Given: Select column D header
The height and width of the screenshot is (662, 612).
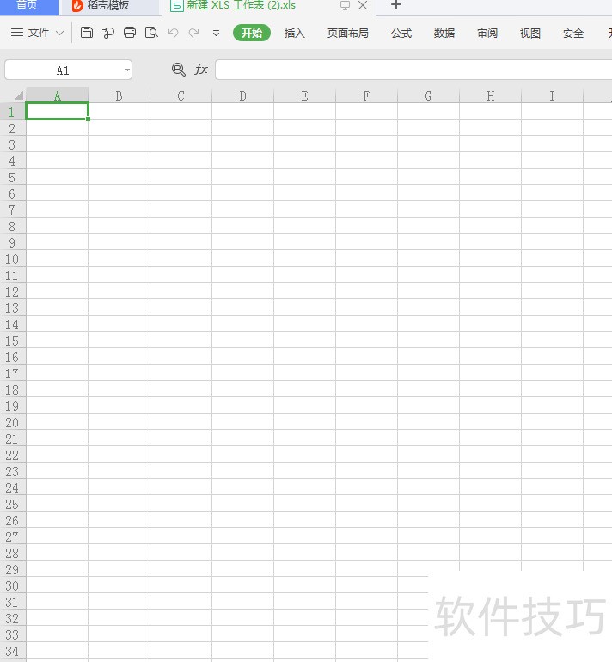Looking at the screenshot, I should [242, 95].
